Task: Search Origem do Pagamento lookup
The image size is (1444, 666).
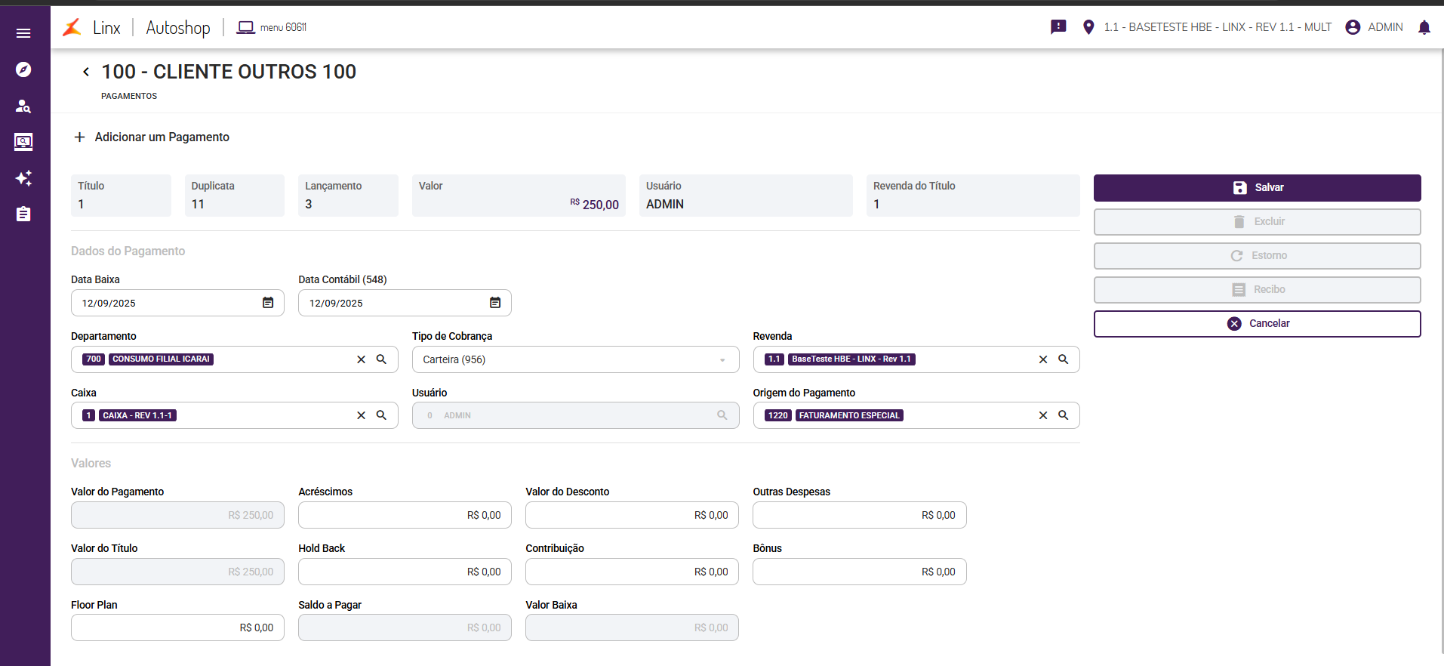Action: (1064, 415)
